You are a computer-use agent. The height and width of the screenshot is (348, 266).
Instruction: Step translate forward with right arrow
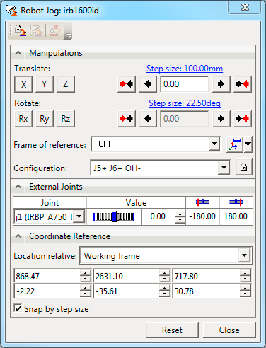point(221,84)
